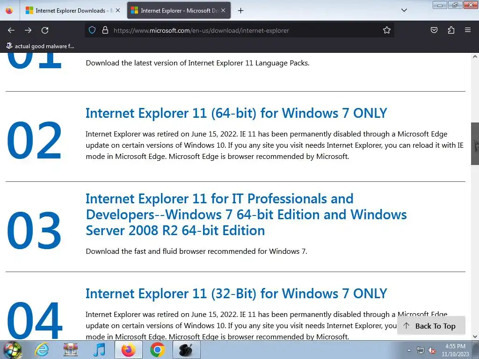The height and width of the screenshot is (359, 479).
Task: Expand the list all tabs dropdown
Action: pos(404,10)
